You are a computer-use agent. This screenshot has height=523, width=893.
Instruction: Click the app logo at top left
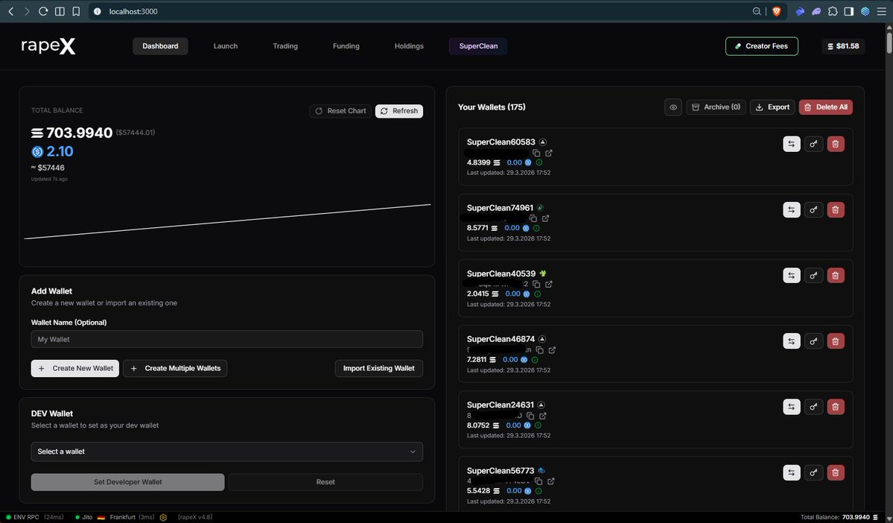point(48,46)
